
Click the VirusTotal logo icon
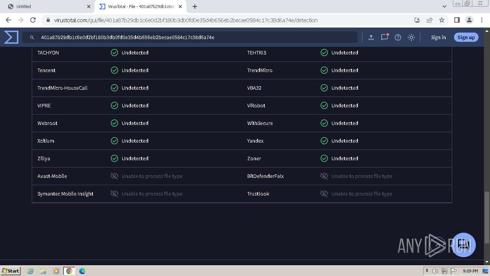click(x=11, y=37)
